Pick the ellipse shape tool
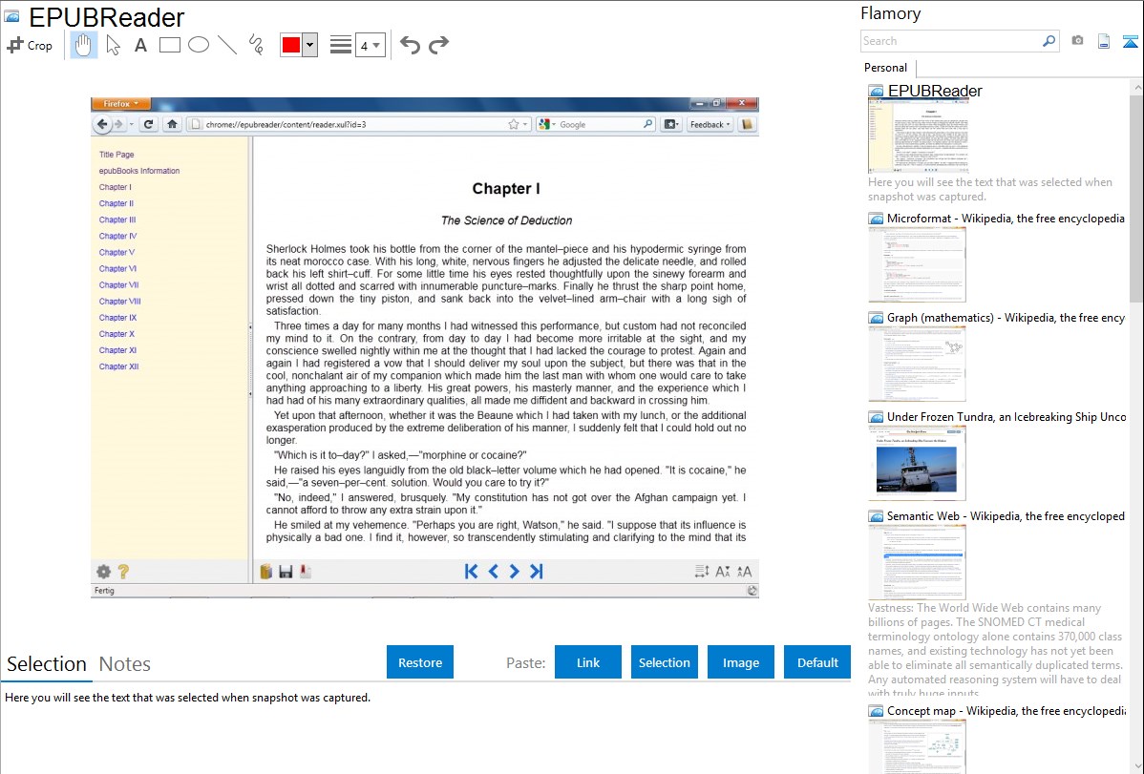The image size is (1144, 774). click(x=199, y=45)
